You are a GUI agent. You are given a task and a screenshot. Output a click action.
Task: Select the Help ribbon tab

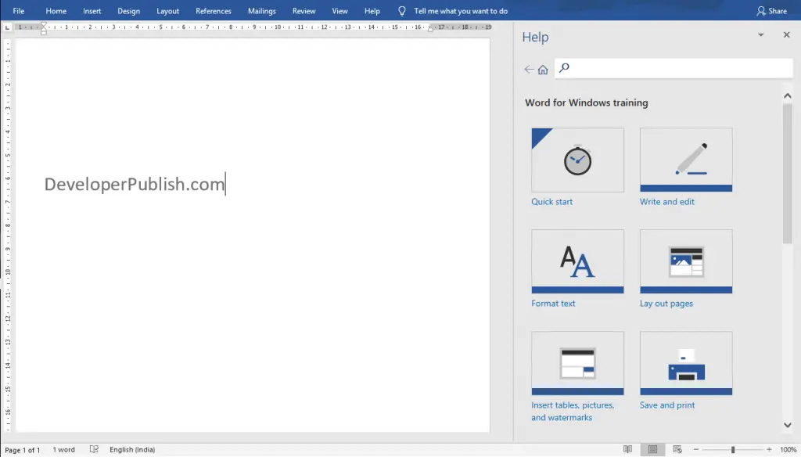tap(372, 11)
